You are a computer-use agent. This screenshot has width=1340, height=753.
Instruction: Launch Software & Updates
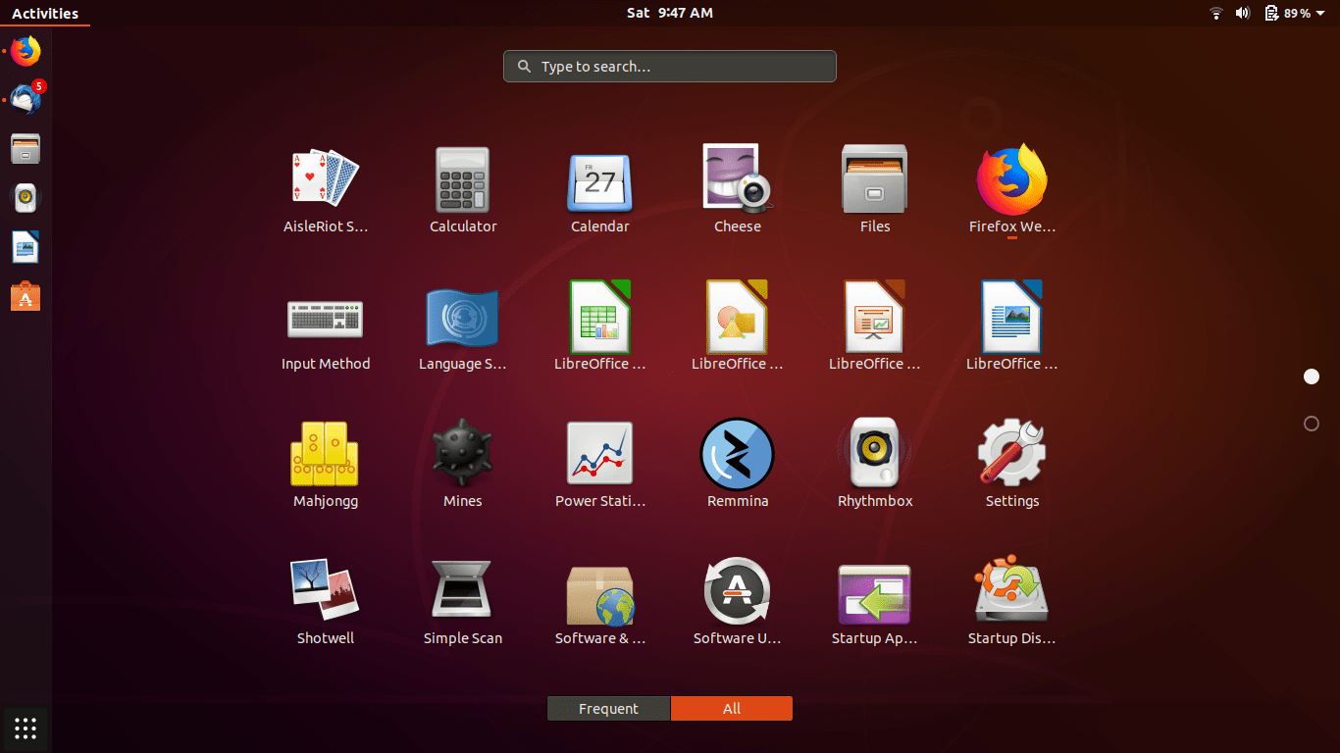(600, 602)
